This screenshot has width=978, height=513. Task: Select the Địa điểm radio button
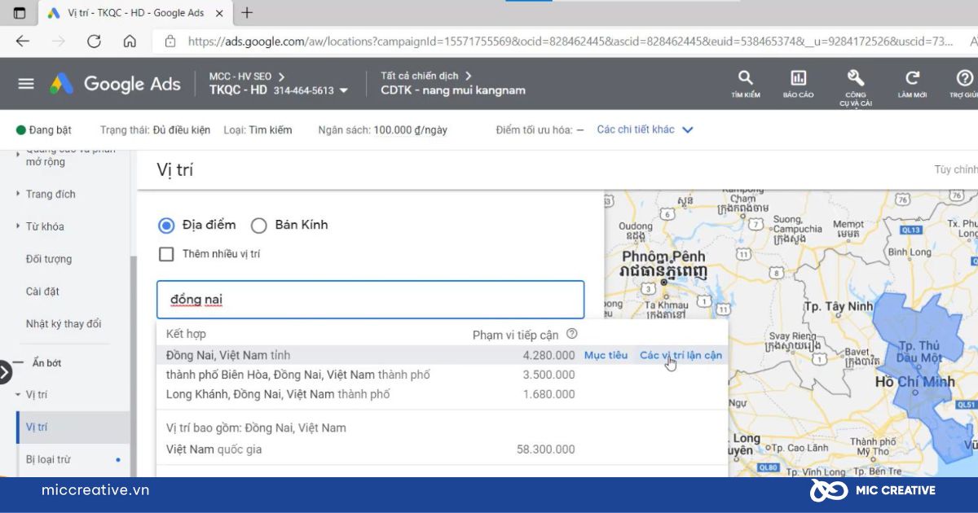point(166,226)
